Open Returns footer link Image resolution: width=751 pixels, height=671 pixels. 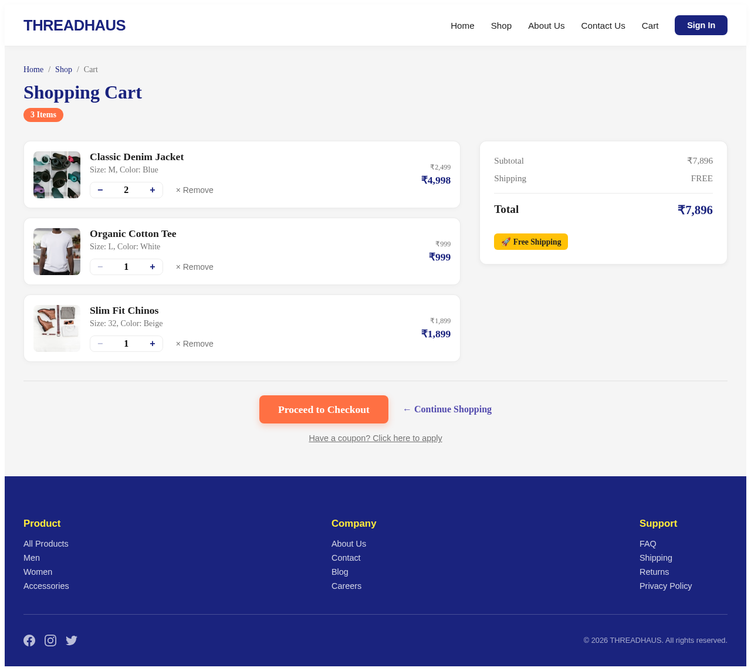(654, 572)
